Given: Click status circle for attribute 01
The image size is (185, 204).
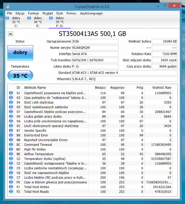Looking at the screenshot, I should click(11, 93).
